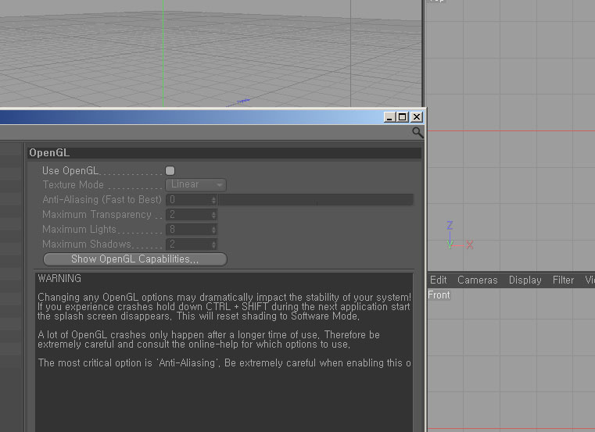Maximize the preferences window
This screenshot has height=432, width=595.
402,117
